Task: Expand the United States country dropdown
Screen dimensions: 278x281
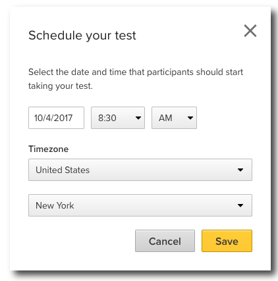Action: [x=140, y=170]
